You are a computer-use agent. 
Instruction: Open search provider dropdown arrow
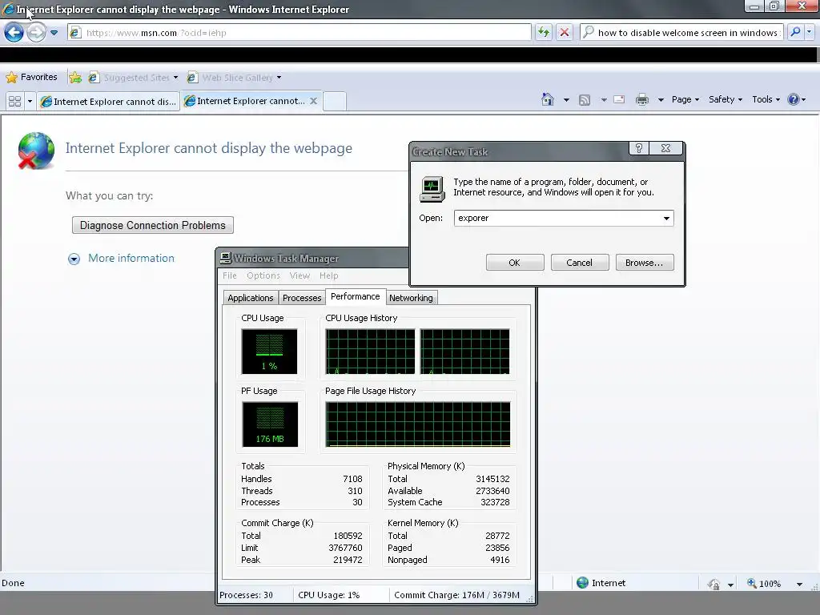pos(809,32)
